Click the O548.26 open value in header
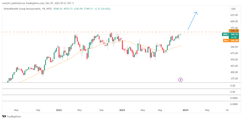 [x=58, y=9]
